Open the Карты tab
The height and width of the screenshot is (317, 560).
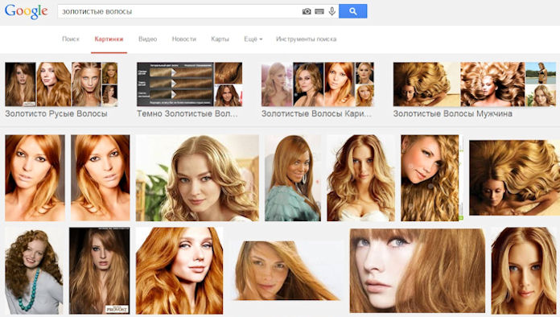click(x=220, y=39)
